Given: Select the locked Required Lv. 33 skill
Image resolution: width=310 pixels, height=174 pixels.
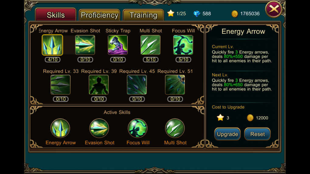Looking at the screenshot, I should pos(61,85).
